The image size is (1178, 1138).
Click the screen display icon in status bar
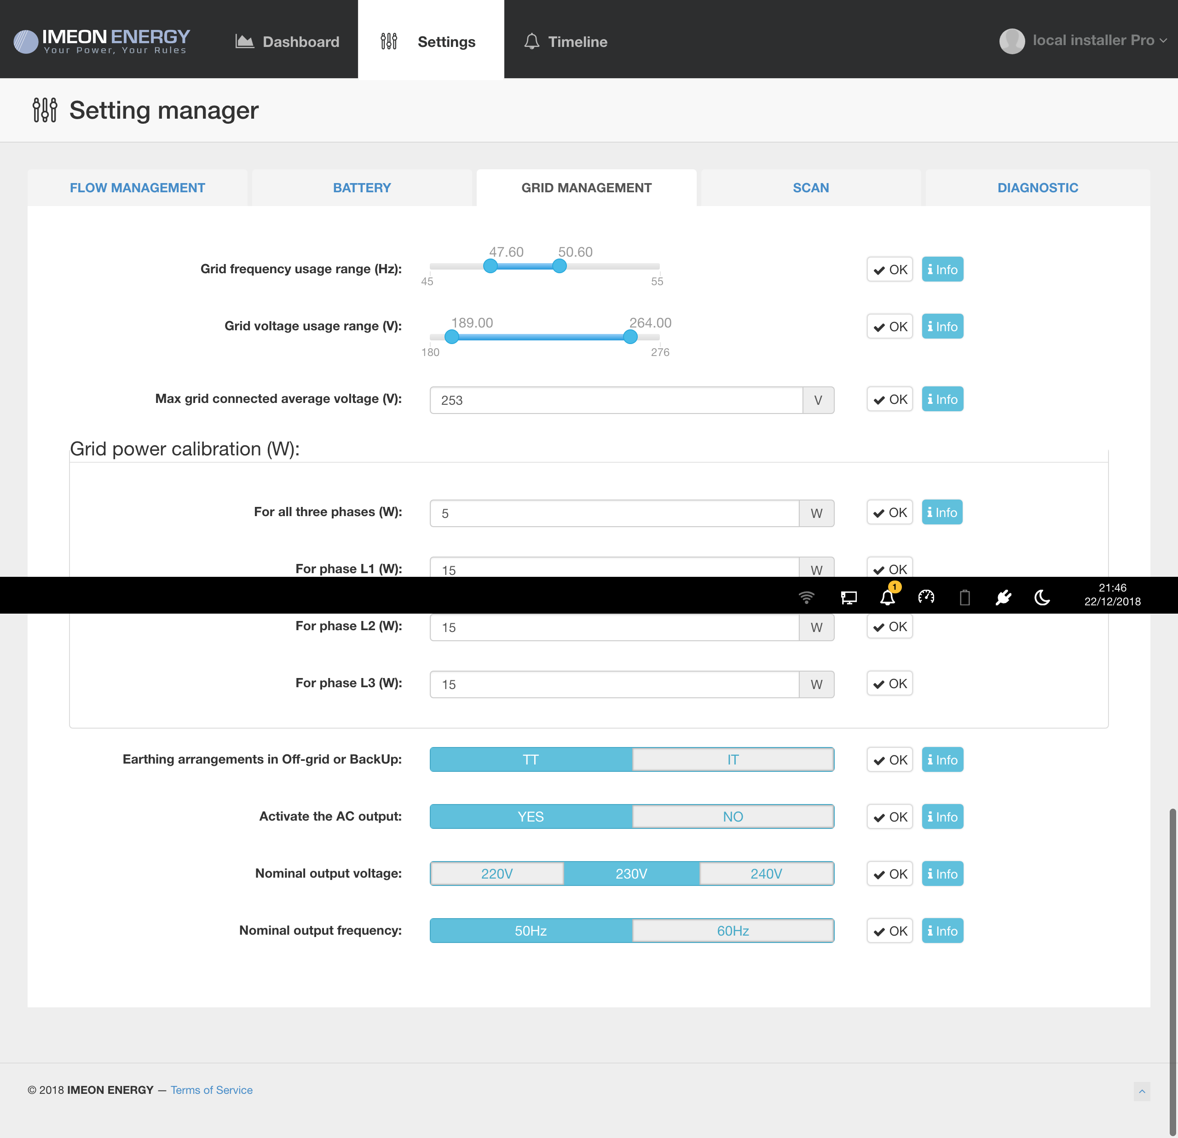coord(849,597)
